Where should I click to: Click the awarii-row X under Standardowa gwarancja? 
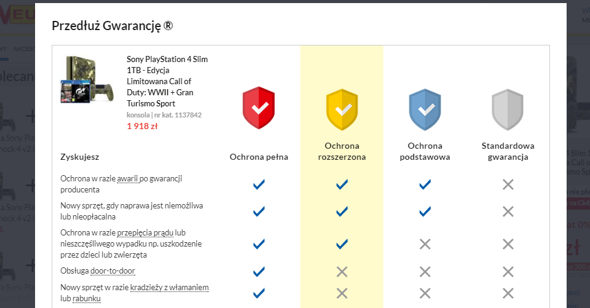[508, 184]
